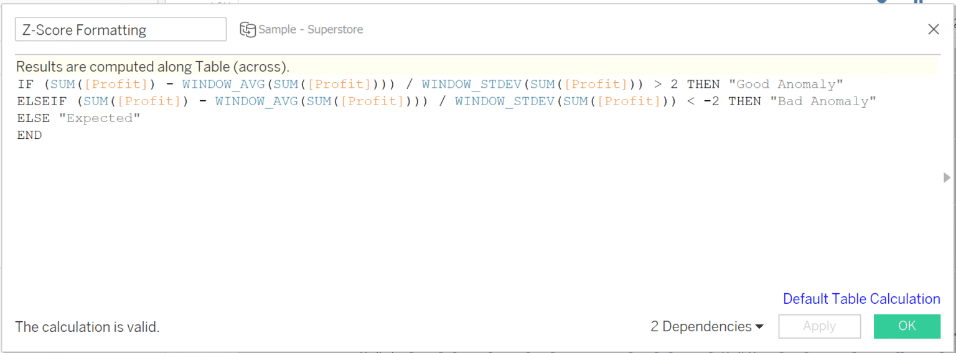The image size is (956, 353).
Task: Click the "Expected" string in ELSE line
Action: [100, 118]
